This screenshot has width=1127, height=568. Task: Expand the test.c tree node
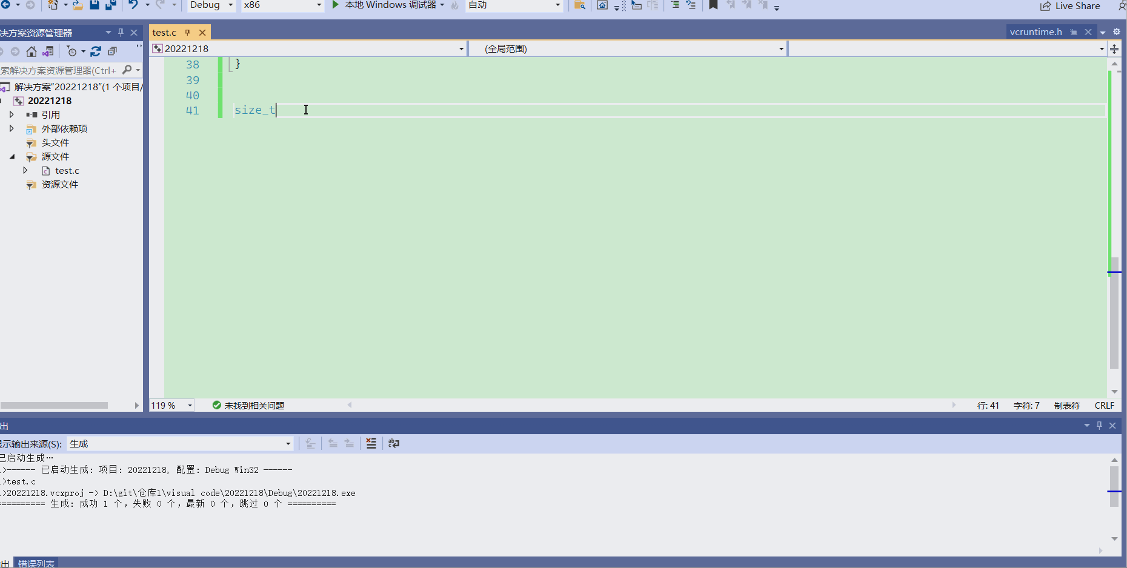pyautogui.click(x=25, y=171)
